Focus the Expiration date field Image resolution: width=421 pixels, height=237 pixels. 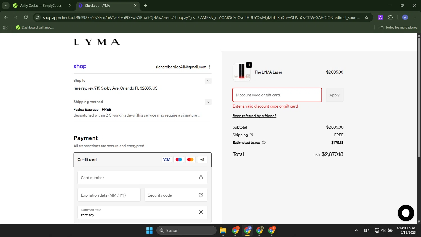click(x=109, y=195)
